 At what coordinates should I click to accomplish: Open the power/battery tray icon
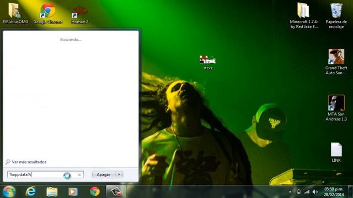298,192
